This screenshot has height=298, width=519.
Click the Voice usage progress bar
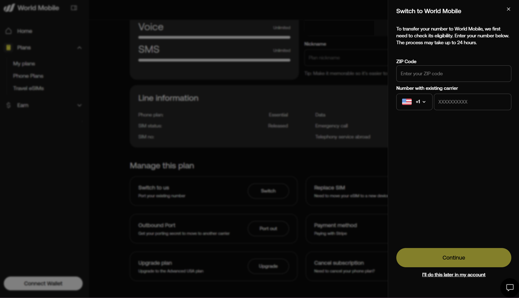coord(214,37)
